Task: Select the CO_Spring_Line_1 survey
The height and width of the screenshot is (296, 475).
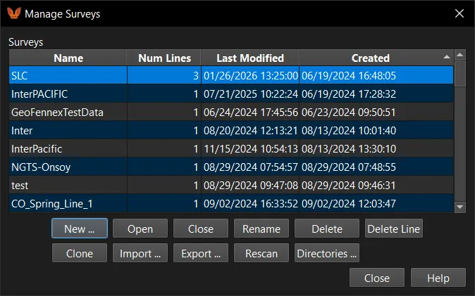Action: point(231,203)
